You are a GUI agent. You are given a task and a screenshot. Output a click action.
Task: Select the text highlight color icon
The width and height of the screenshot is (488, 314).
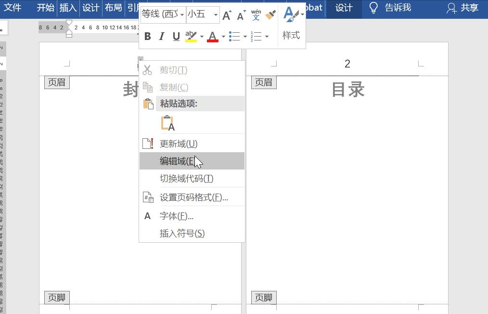tap(190, 36)
